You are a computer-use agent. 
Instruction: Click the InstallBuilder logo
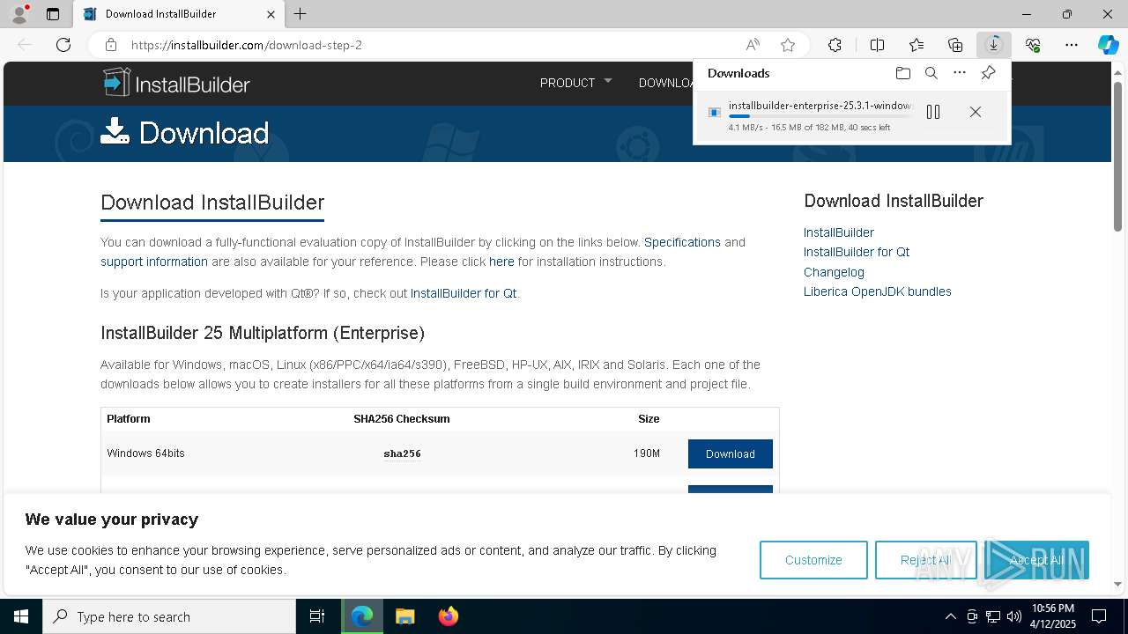pyautogui.click(x=176, y=83)
